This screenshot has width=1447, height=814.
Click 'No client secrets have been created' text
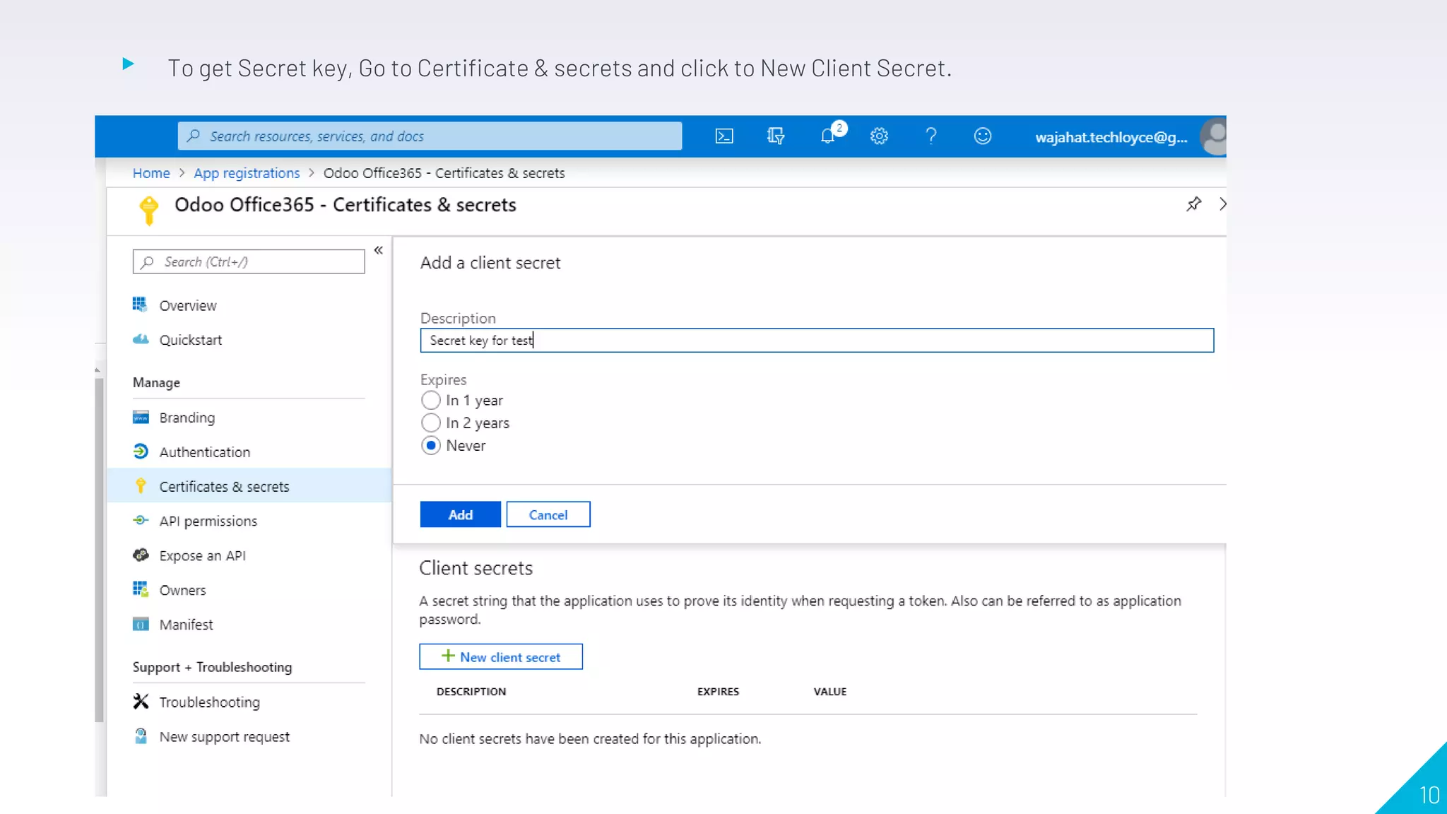pos(590,738)
